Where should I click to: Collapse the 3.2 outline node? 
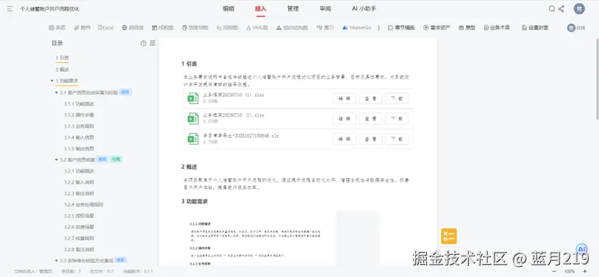click(57, 159)
